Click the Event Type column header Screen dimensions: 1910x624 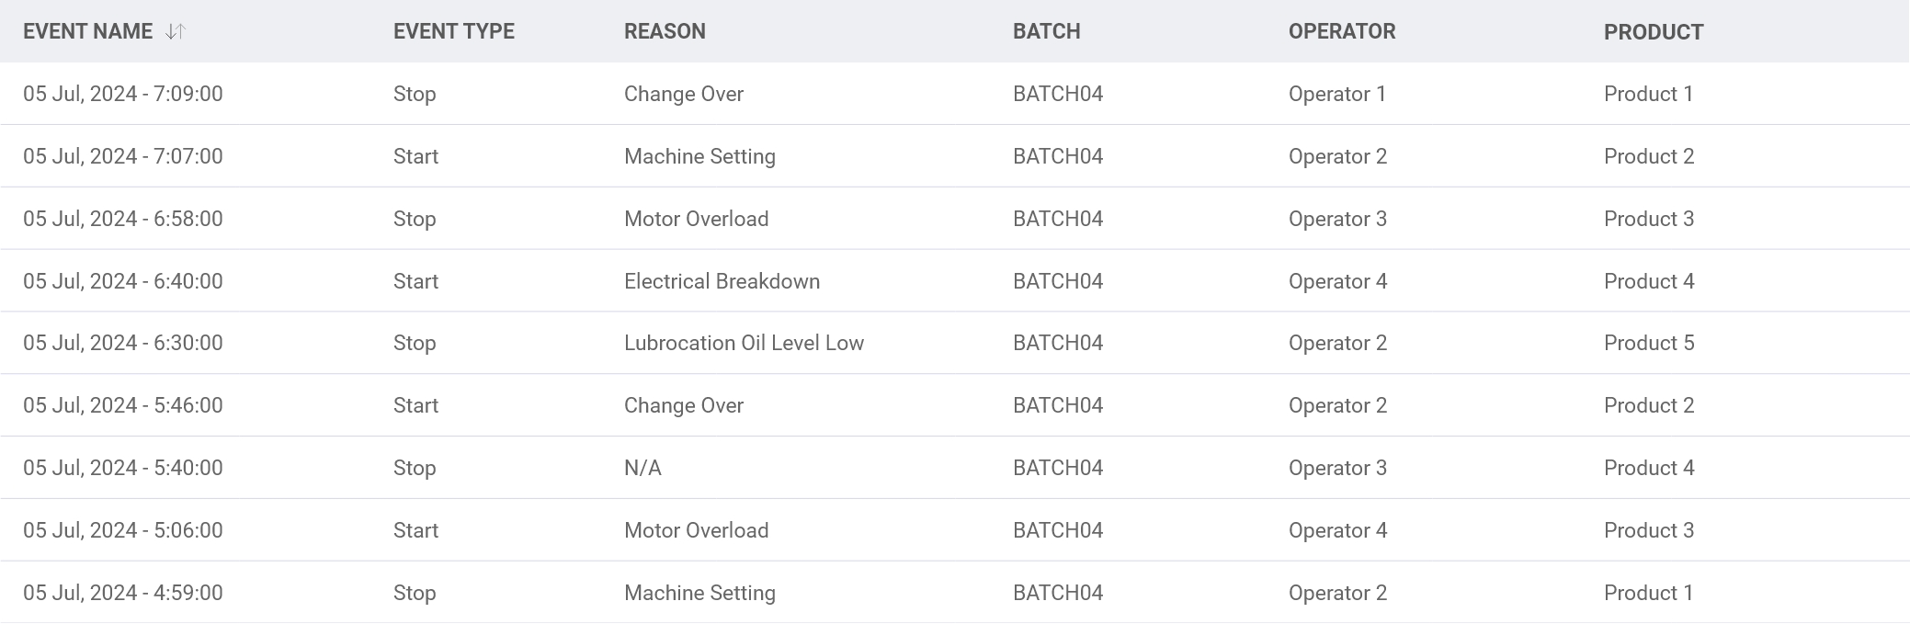pyautogui.click(x=453, y=31)
